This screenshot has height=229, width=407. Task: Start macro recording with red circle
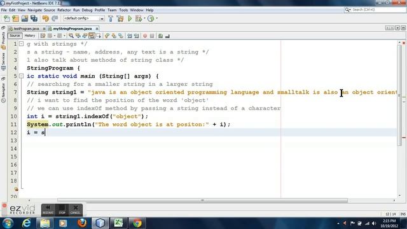pos(145,36)
